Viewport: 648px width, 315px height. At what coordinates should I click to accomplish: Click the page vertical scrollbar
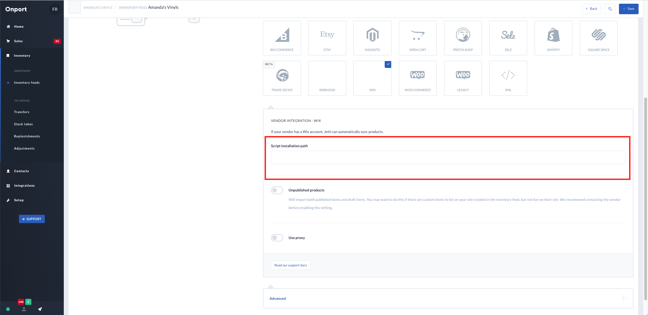click(646, 199)
